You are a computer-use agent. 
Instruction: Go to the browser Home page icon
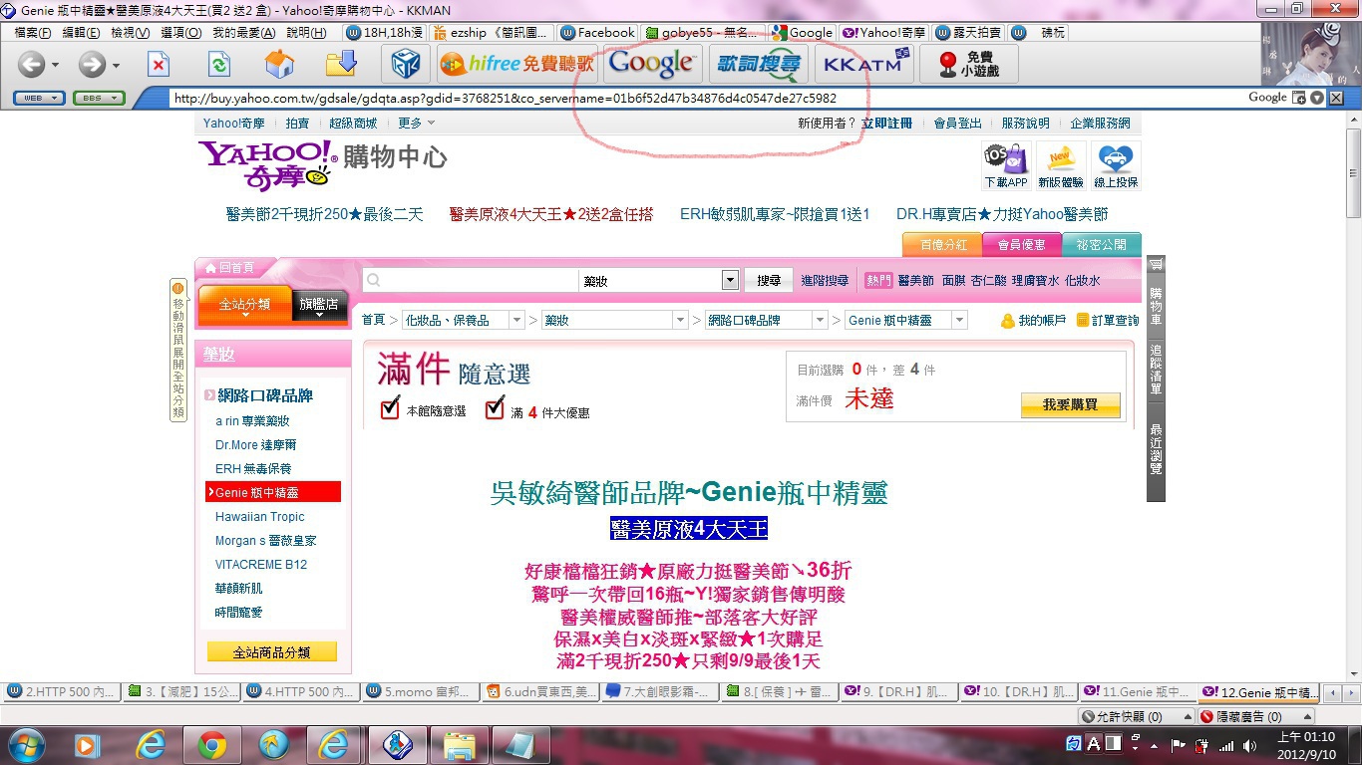[279, 65]
